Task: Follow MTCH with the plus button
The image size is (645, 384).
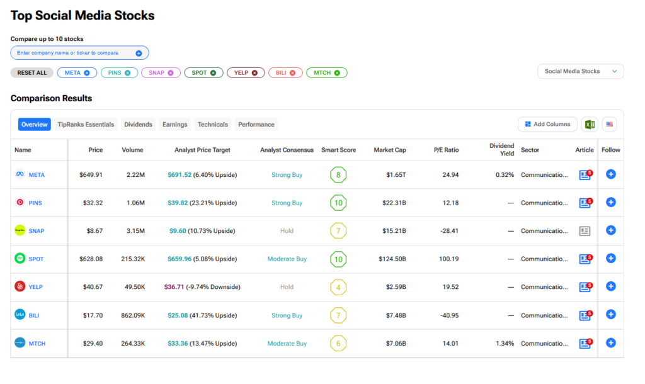Action: 611,342
